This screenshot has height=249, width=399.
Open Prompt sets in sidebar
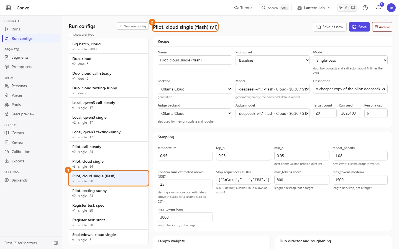coord(31,67)
